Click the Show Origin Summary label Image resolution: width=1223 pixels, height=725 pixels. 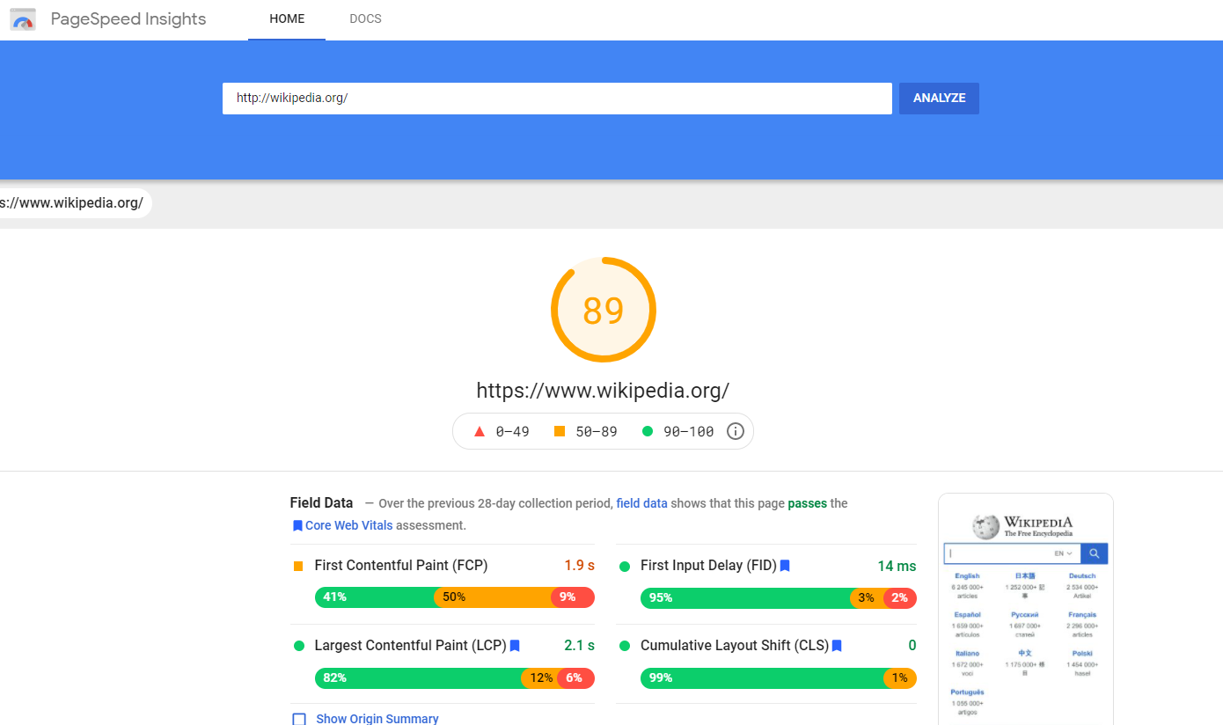[377, 719]
